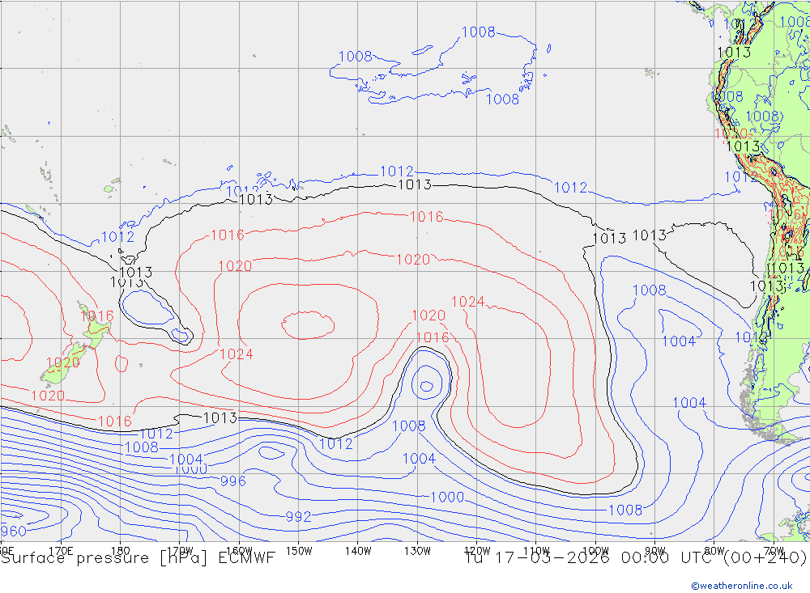Click the 996 isobar pressure label
The width and height of the screenshot is (810, 593).
[233, 481]
